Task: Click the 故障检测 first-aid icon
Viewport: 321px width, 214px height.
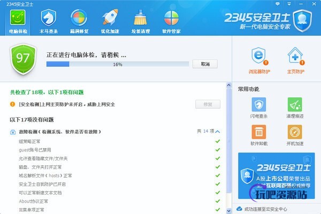Action: pos(13,132)
